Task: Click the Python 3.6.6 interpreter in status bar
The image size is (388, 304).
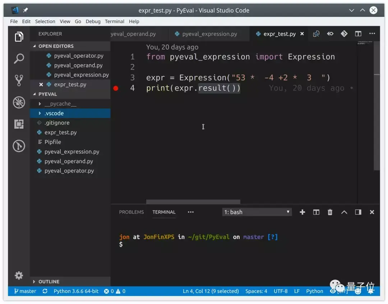Action: 76,291
